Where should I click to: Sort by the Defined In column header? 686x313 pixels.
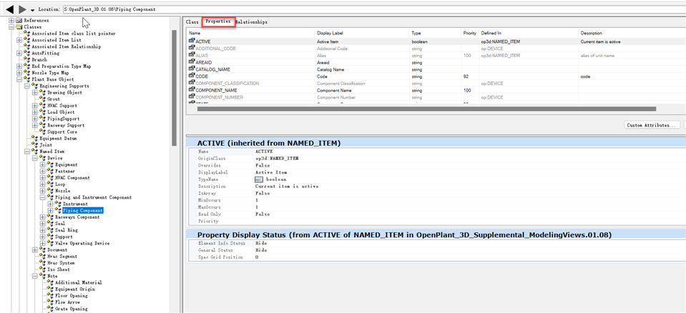pos(529,33)
